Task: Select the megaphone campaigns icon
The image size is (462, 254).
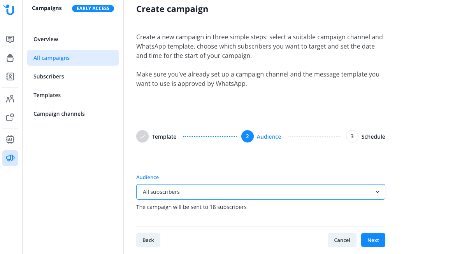Action: pos(10,158)
